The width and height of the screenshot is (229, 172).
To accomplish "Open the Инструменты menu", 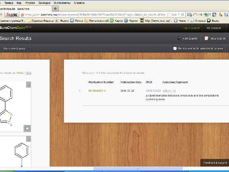I will tap(62, 3).
